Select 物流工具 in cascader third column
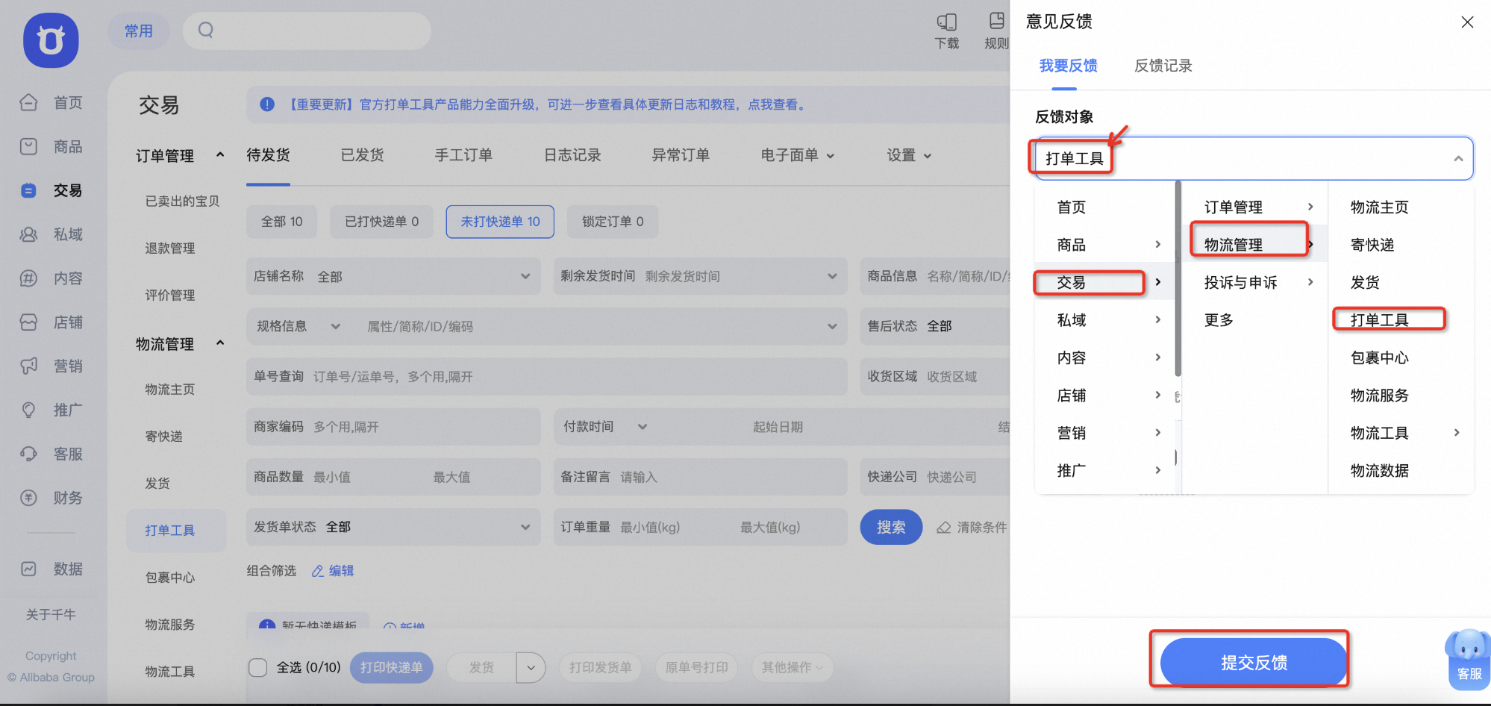1491x706 pixels. pos(1401,433)
